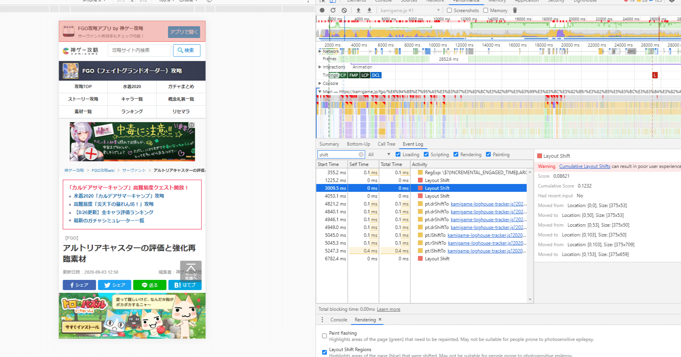Activate the inspect element tool
This screenshot has width=681, height=357.
click(322, 1)
